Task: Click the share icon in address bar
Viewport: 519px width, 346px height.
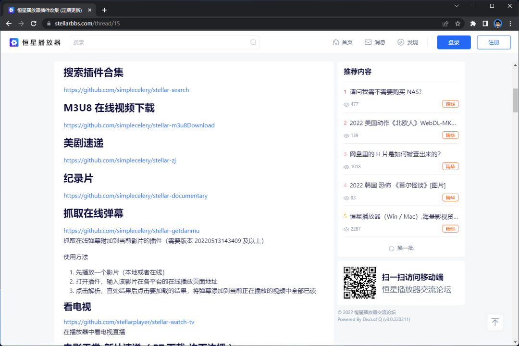Action: pyautogui.click(x=445, y=23)
